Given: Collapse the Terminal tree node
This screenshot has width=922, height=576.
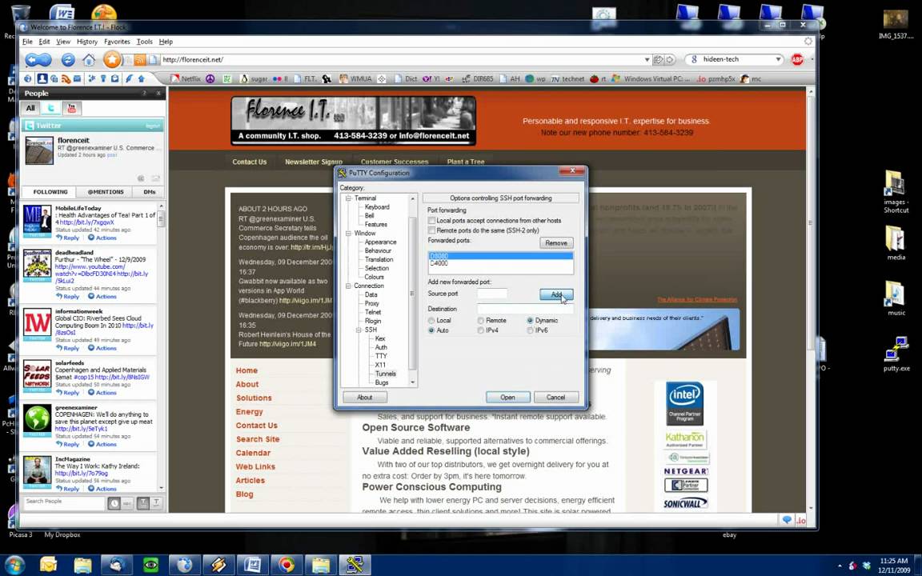Looking at the screenshot, I should (x=347, y=198).
